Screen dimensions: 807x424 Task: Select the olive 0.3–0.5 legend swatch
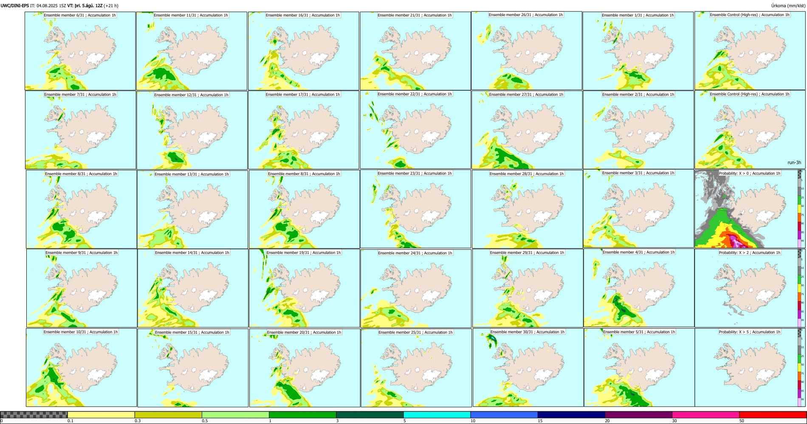168,415
